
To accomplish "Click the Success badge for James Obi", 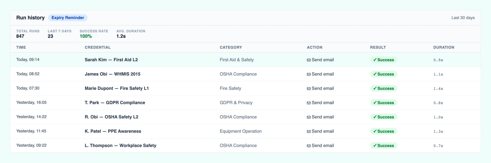I will click(384, 74).
